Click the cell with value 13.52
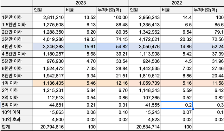 tap(81, 17)
